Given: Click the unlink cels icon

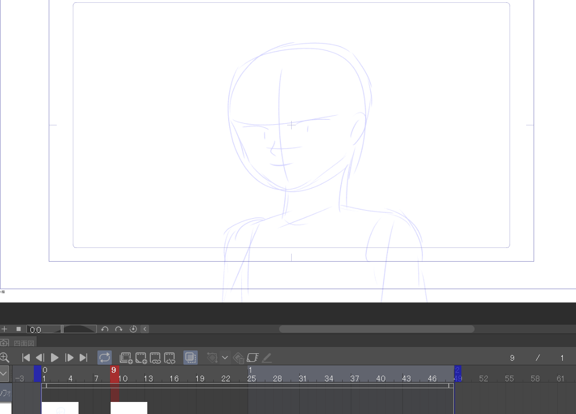Looking at the screenshot, I should click(170, 357).
